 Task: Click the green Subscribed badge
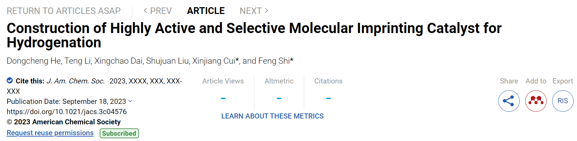point(119,133)
